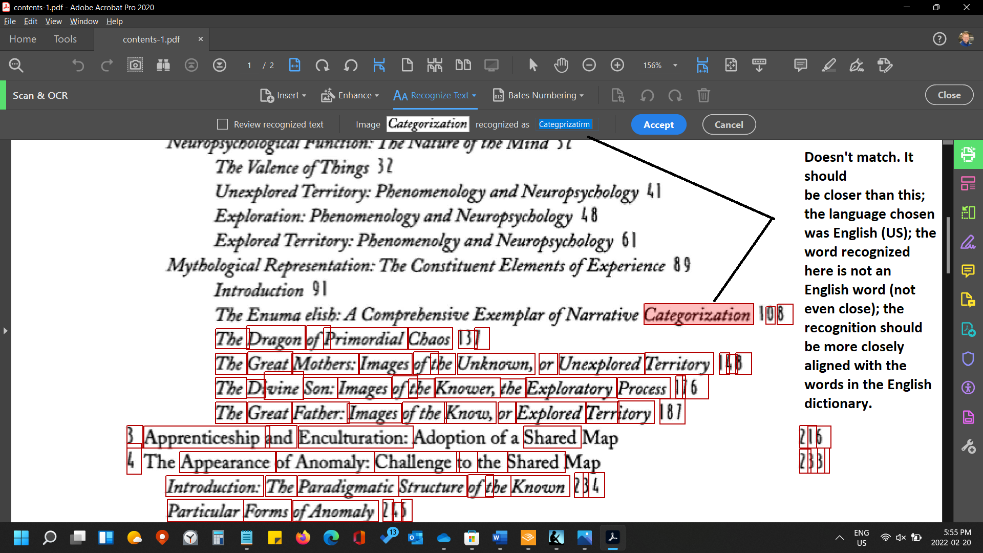Select the Highlighter pen tool

point(828,66)
